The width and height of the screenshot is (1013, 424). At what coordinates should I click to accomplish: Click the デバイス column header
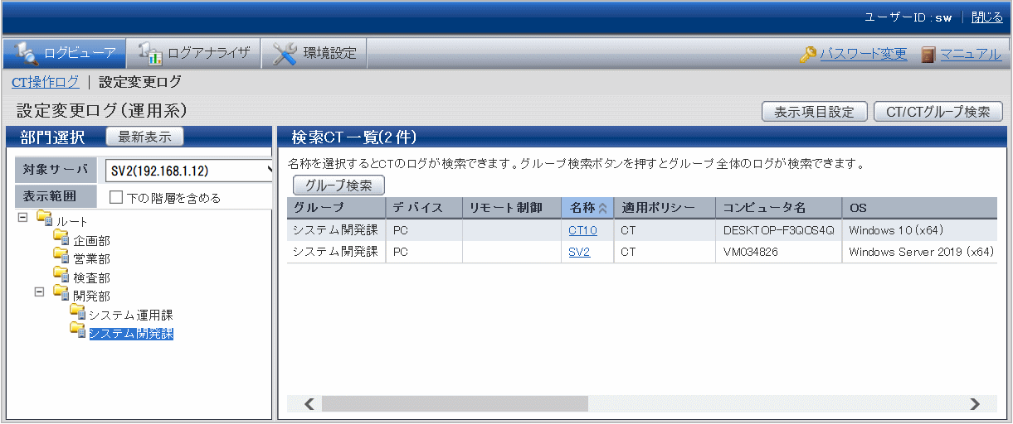[x=424, y=208]
